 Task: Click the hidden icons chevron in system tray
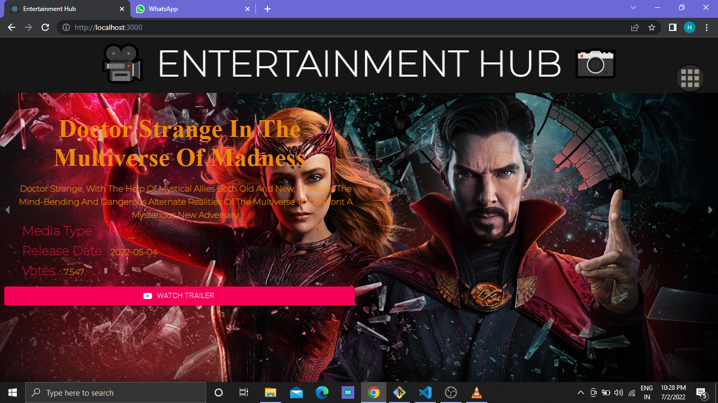(580, 392)
